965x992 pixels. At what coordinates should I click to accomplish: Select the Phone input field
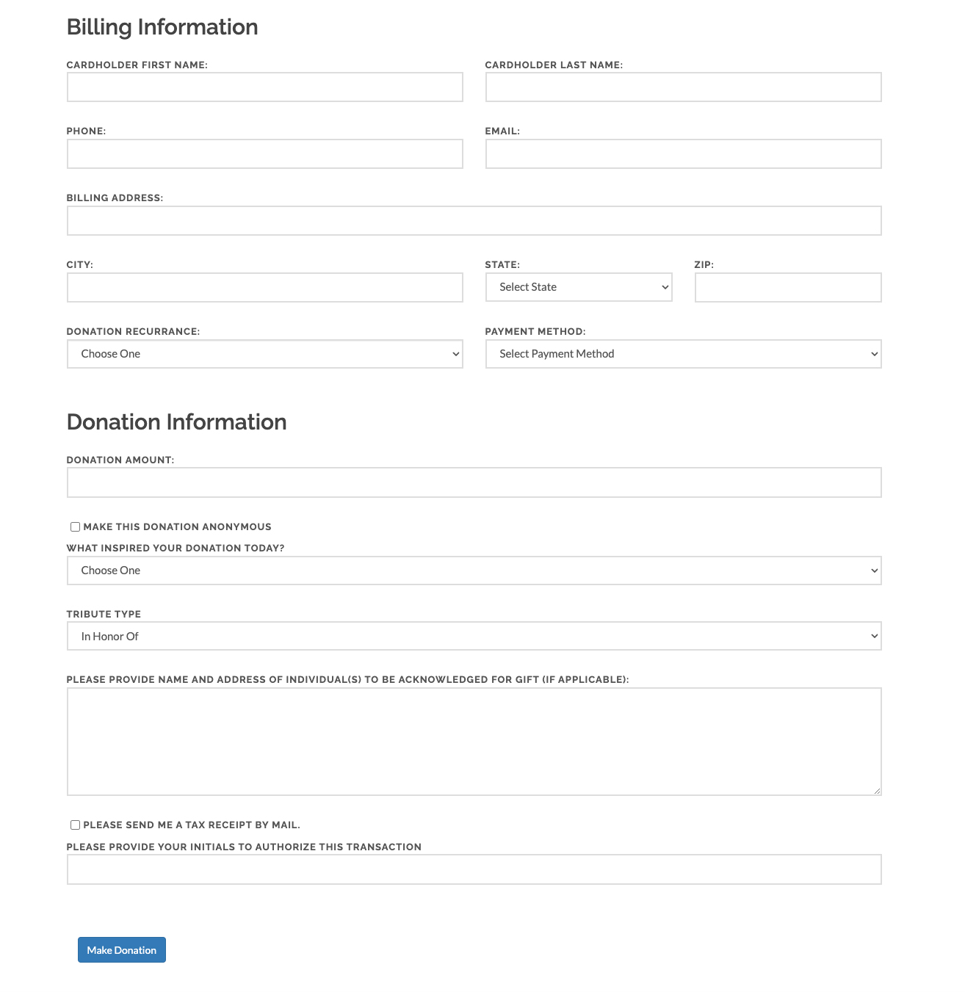pyautogui.click(x=264, y=154)
